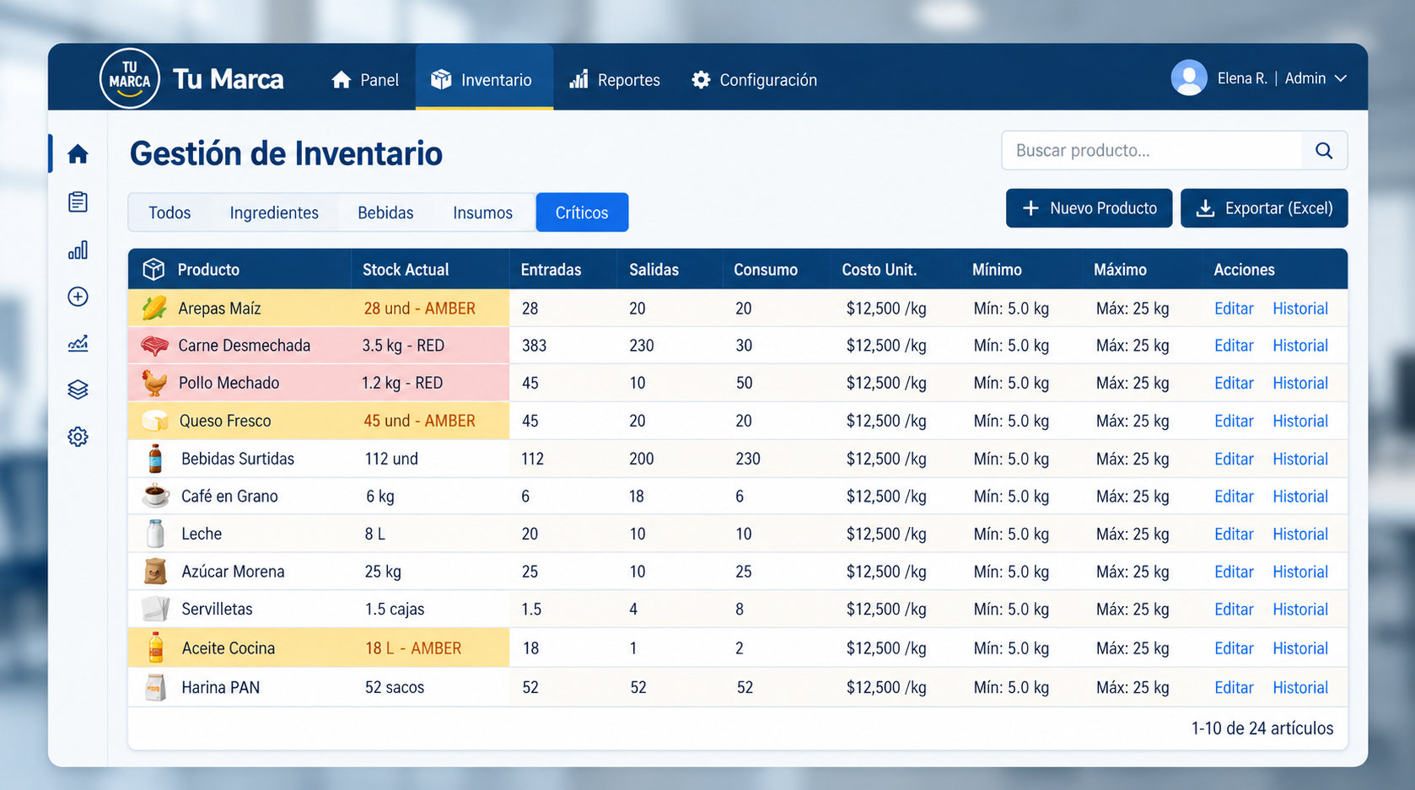Switch to the Insumos filter tab
This screenshot has height=790, width=1415.
482,212
